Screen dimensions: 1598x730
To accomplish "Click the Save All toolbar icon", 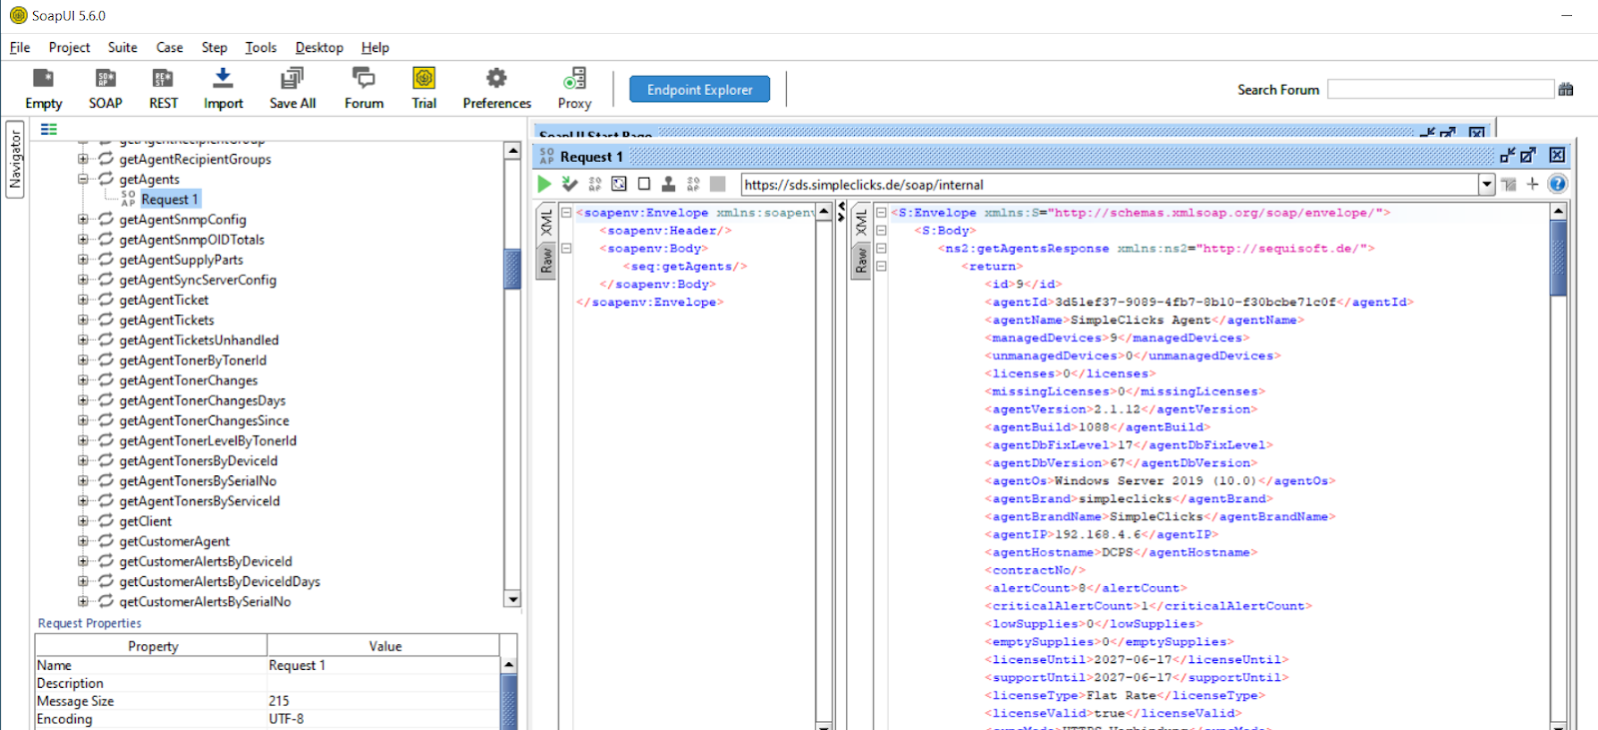I will tap(292, 88).
